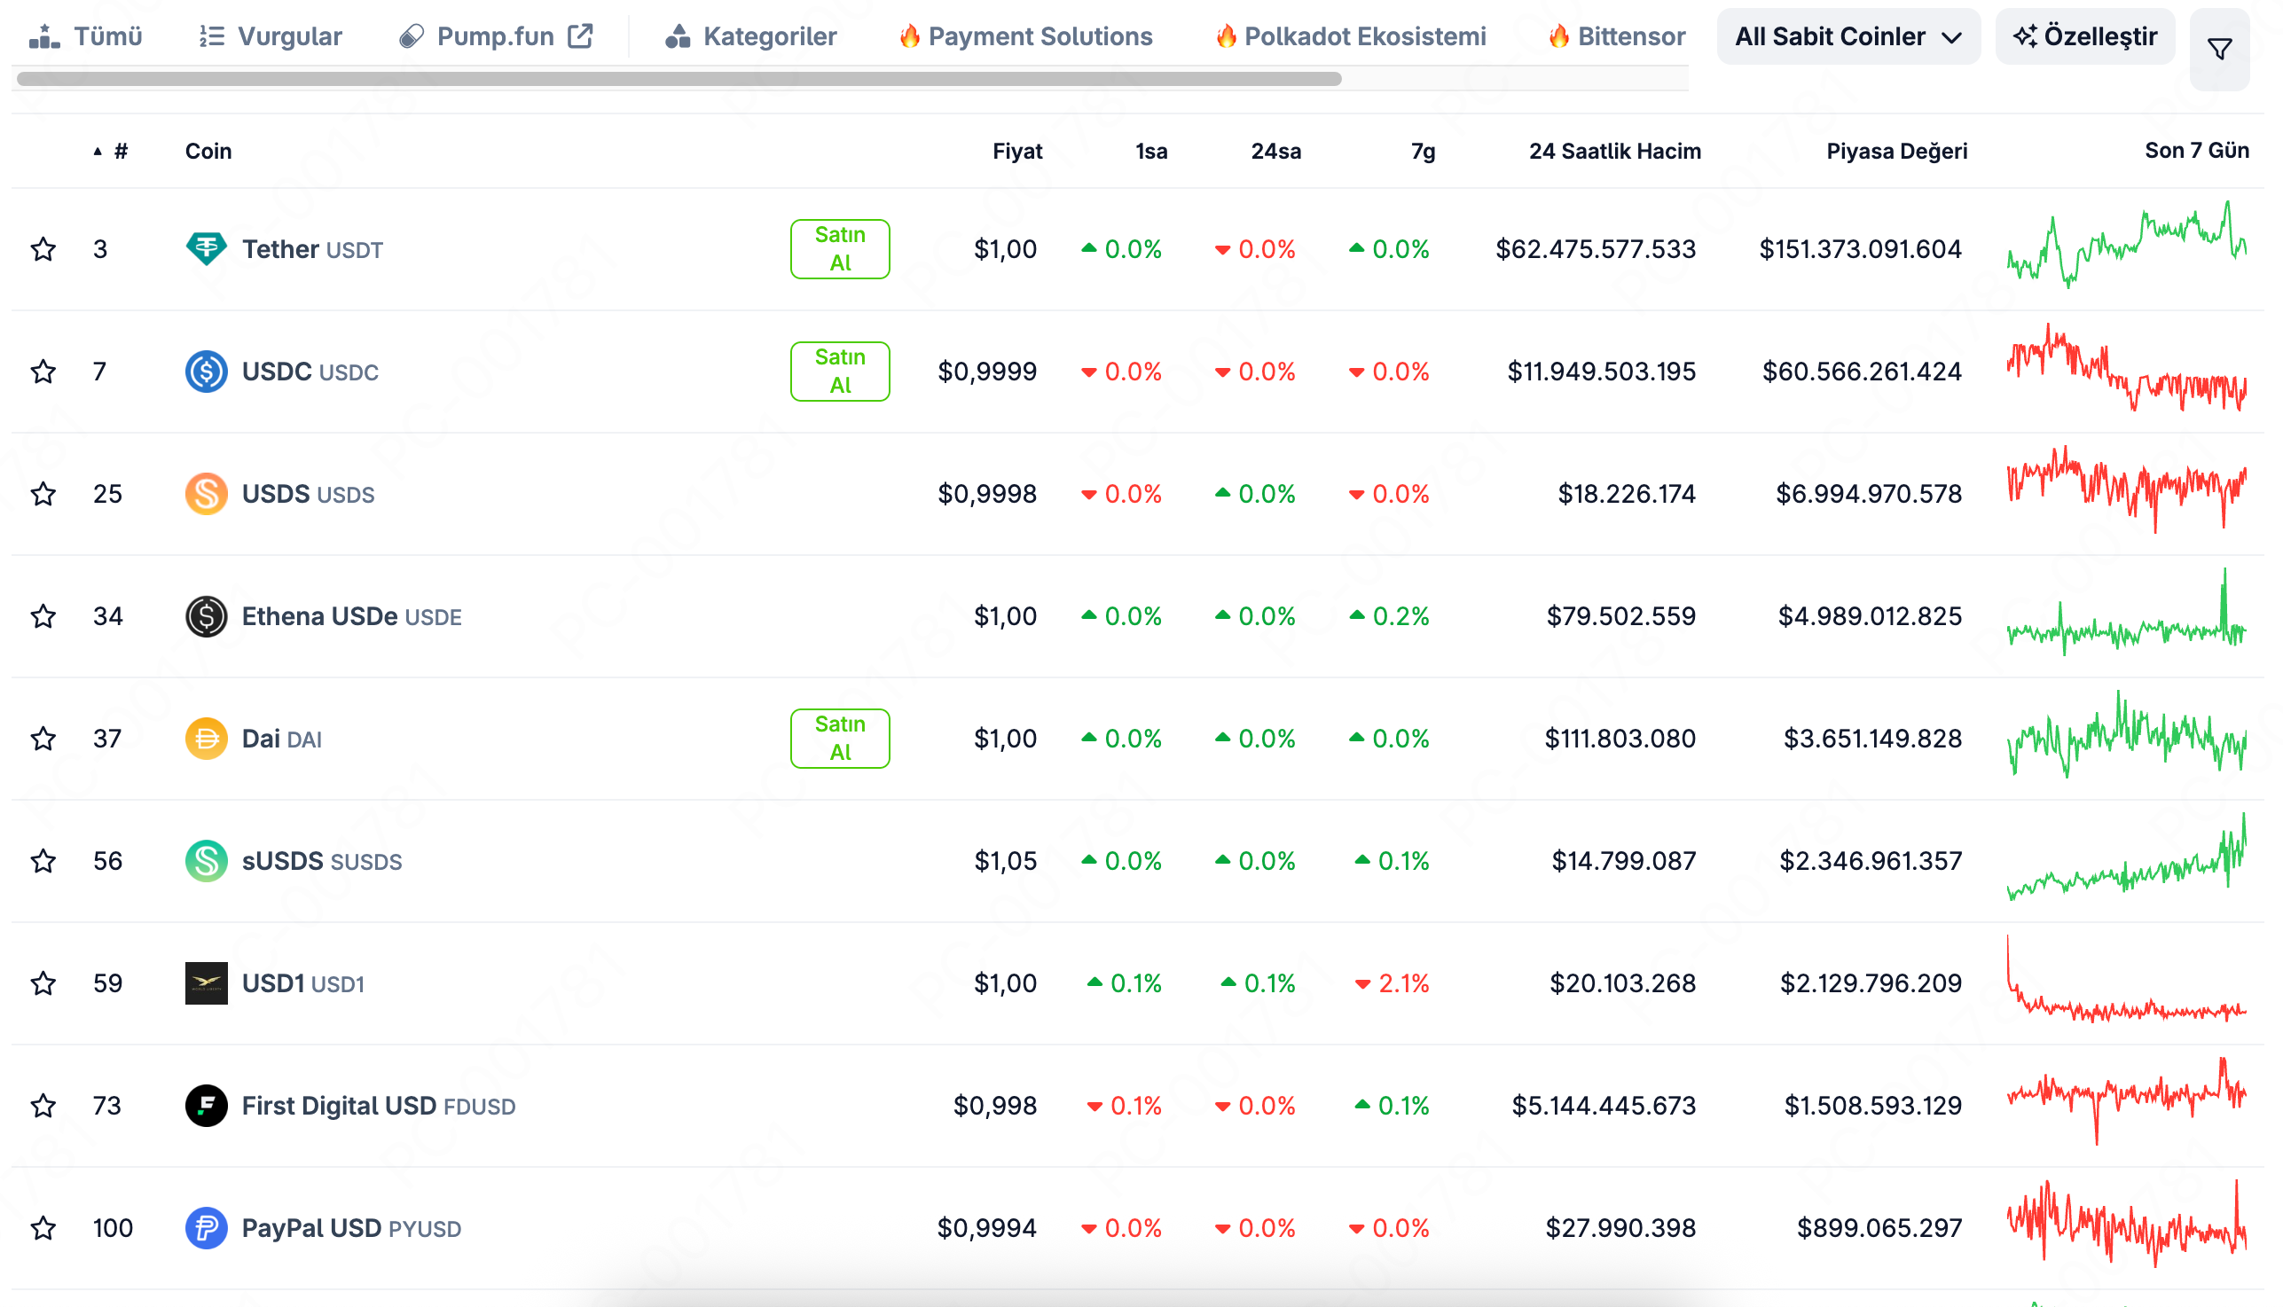Click USD1's 7g change 2.1%
Image resolution: width=2283 pixels, height=1307 pixels.
click(x=1392, y=984)
